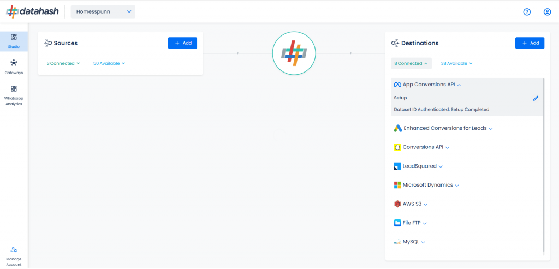Screen dimensions: 559x269
Task: Open Gateways in the sidebar
Action: [x=14, y=67]
